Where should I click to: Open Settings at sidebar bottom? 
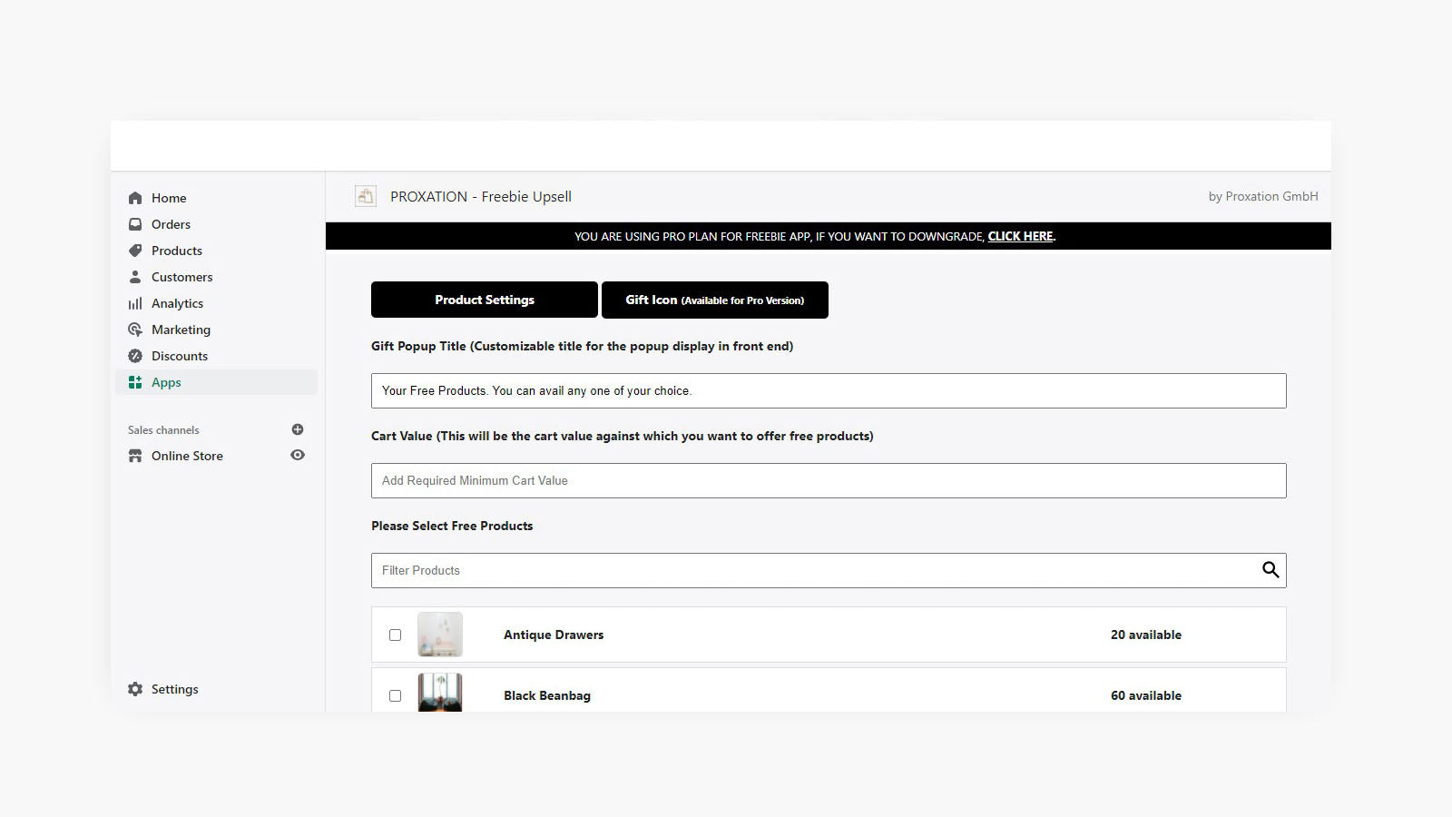coord(174,689)
